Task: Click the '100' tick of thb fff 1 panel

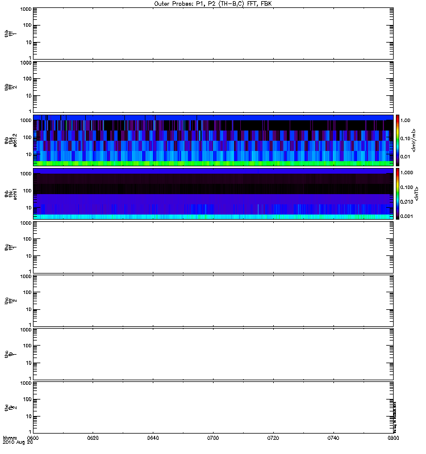Action: coord(27,26)
